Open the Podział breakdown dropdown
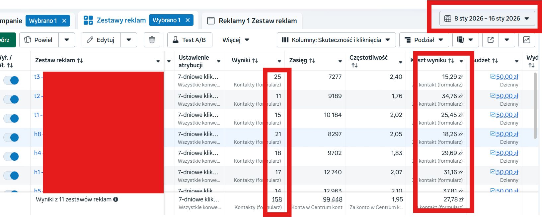 click(424, 40)
